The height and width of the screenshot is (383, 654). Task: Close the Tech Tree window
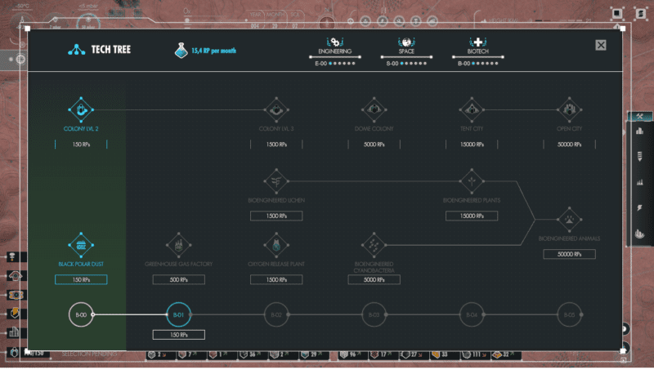pos(601,46)
